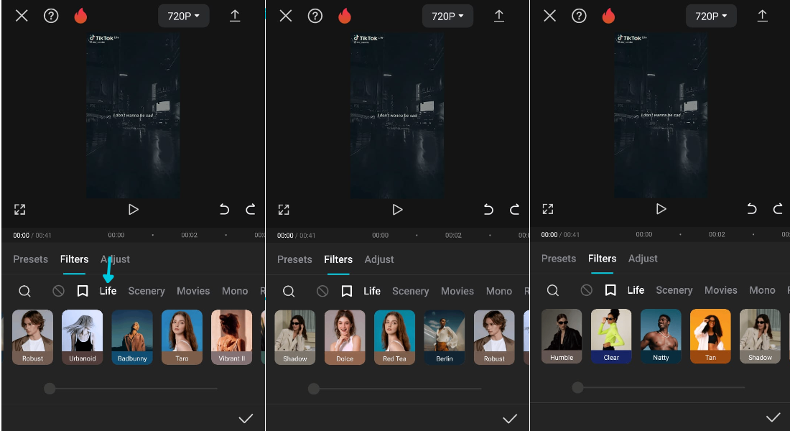
Task: Close the editor in the left phone screen
Action: [22, 16]
